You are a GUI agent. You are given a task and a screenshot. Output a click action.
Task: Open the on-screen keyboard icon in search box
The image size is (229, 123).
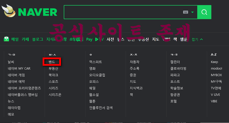(x=185, y=12)
